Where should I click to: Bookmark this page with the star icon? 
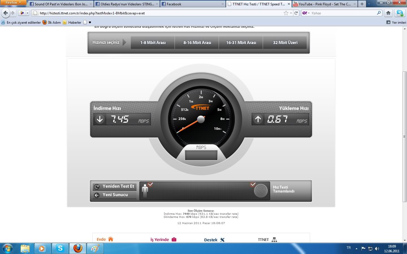click(x=286, y=13)
